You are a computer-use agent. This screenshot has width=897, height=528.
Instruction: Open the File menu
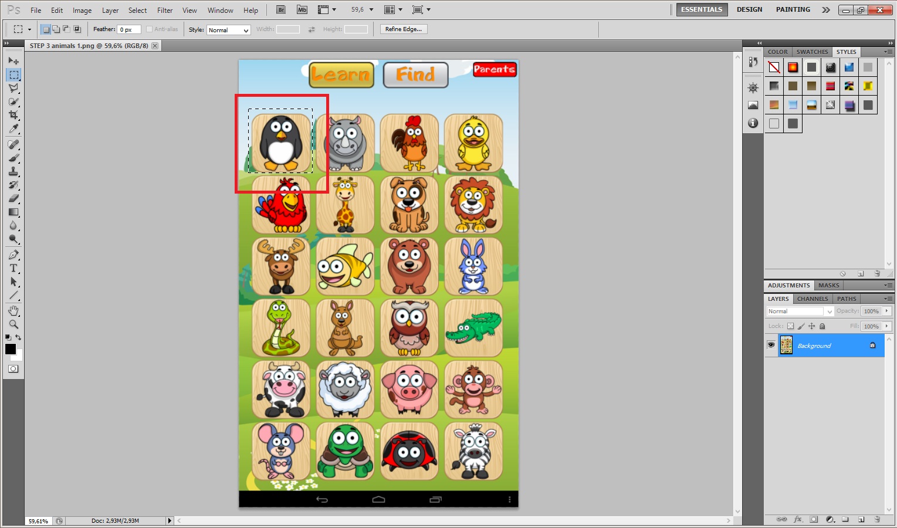point(36,11)
